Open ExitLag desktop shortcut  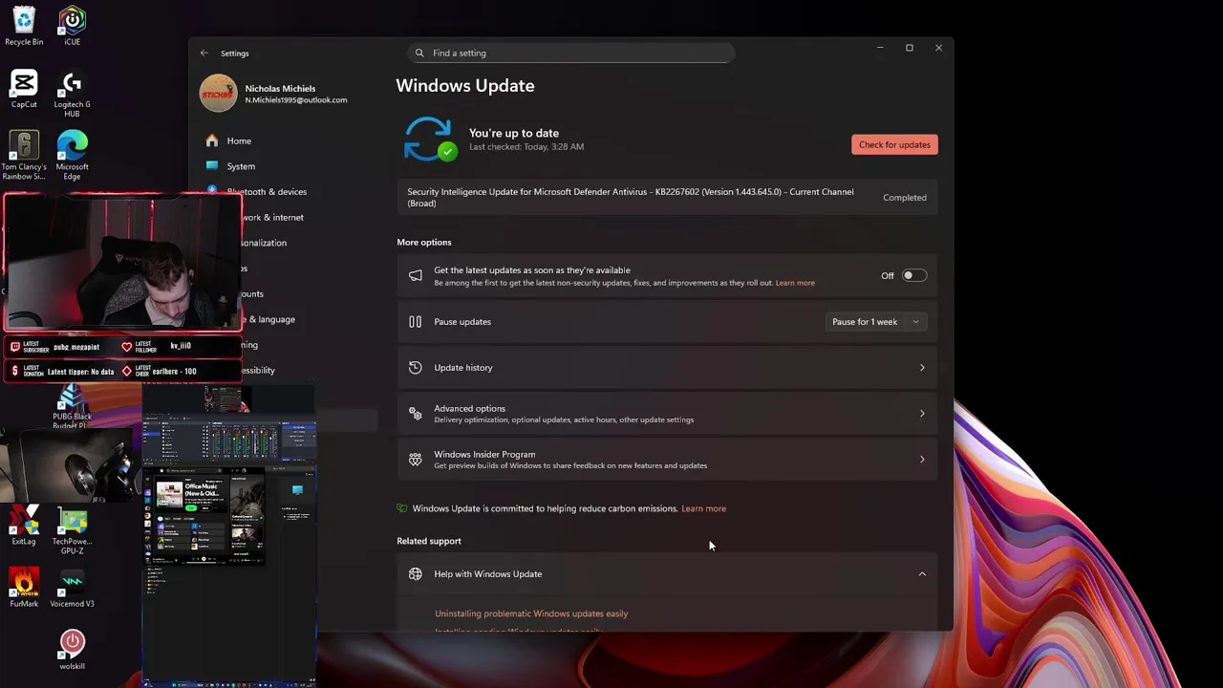coord(24,527)
